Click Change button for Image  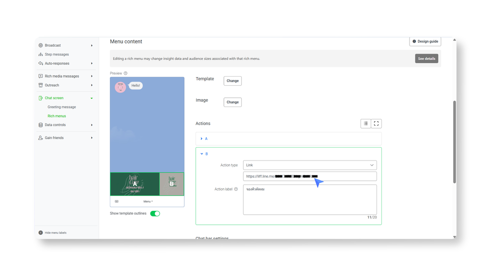[x=233, y=102]
